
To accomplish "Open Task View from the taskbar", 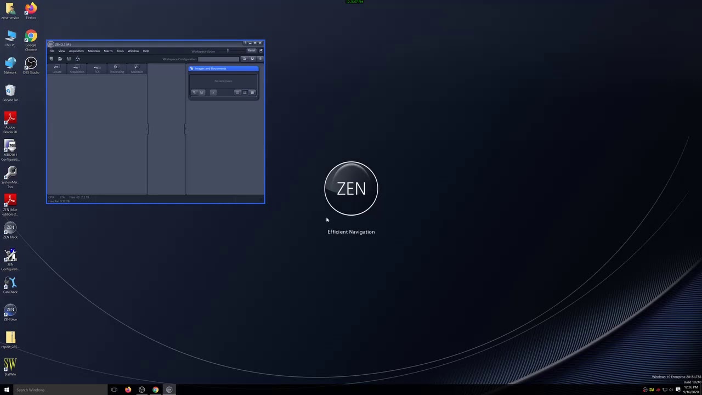I will (114, 390).
